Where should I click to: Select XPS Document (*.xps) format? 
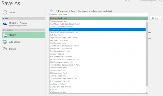[98, 92]
